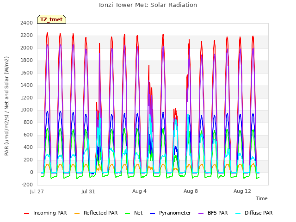Click the 1200 y-axis tick label
Screen dimensions: 296x222
27,98
